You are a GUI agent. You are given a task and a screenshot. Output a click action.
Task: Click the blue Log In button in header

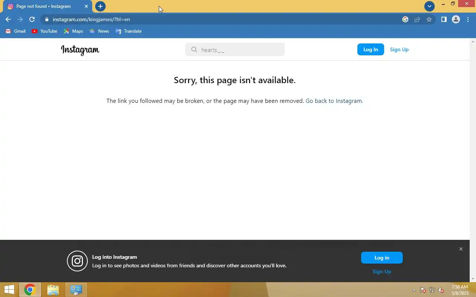pos(371,49)
